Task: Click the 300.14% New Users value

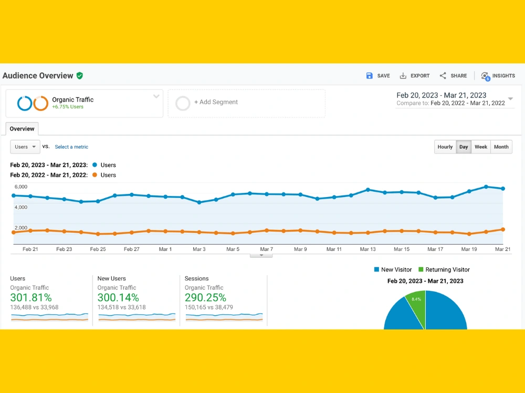Action: point(118,298)
